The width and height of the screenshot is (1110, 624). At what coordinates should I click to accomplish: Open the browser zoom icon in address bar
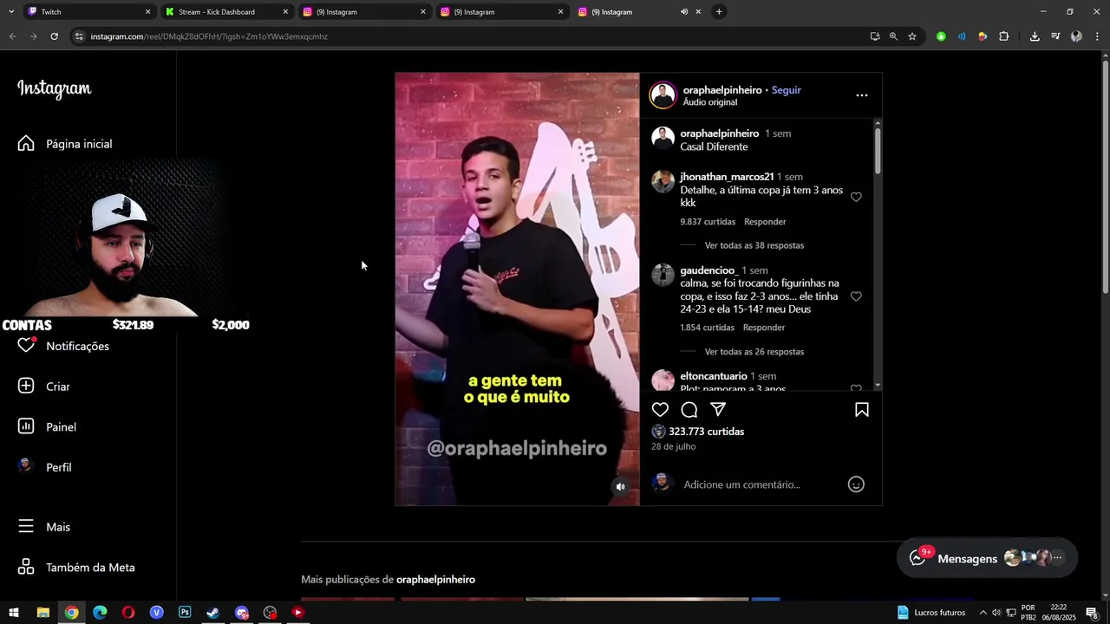pos(893,36)
